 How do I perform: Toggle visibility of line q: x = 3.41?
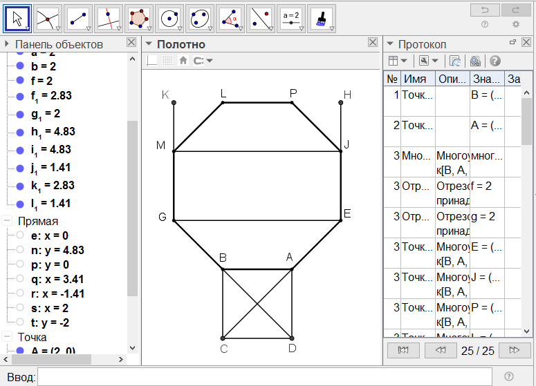click(20, 279)
